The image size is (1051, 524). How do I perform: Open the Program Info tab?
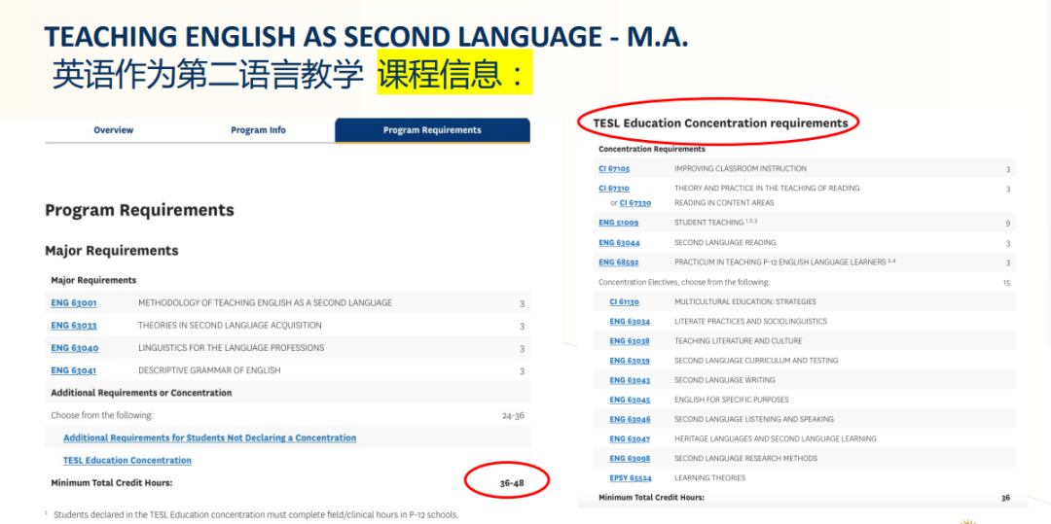coord(258,130)
